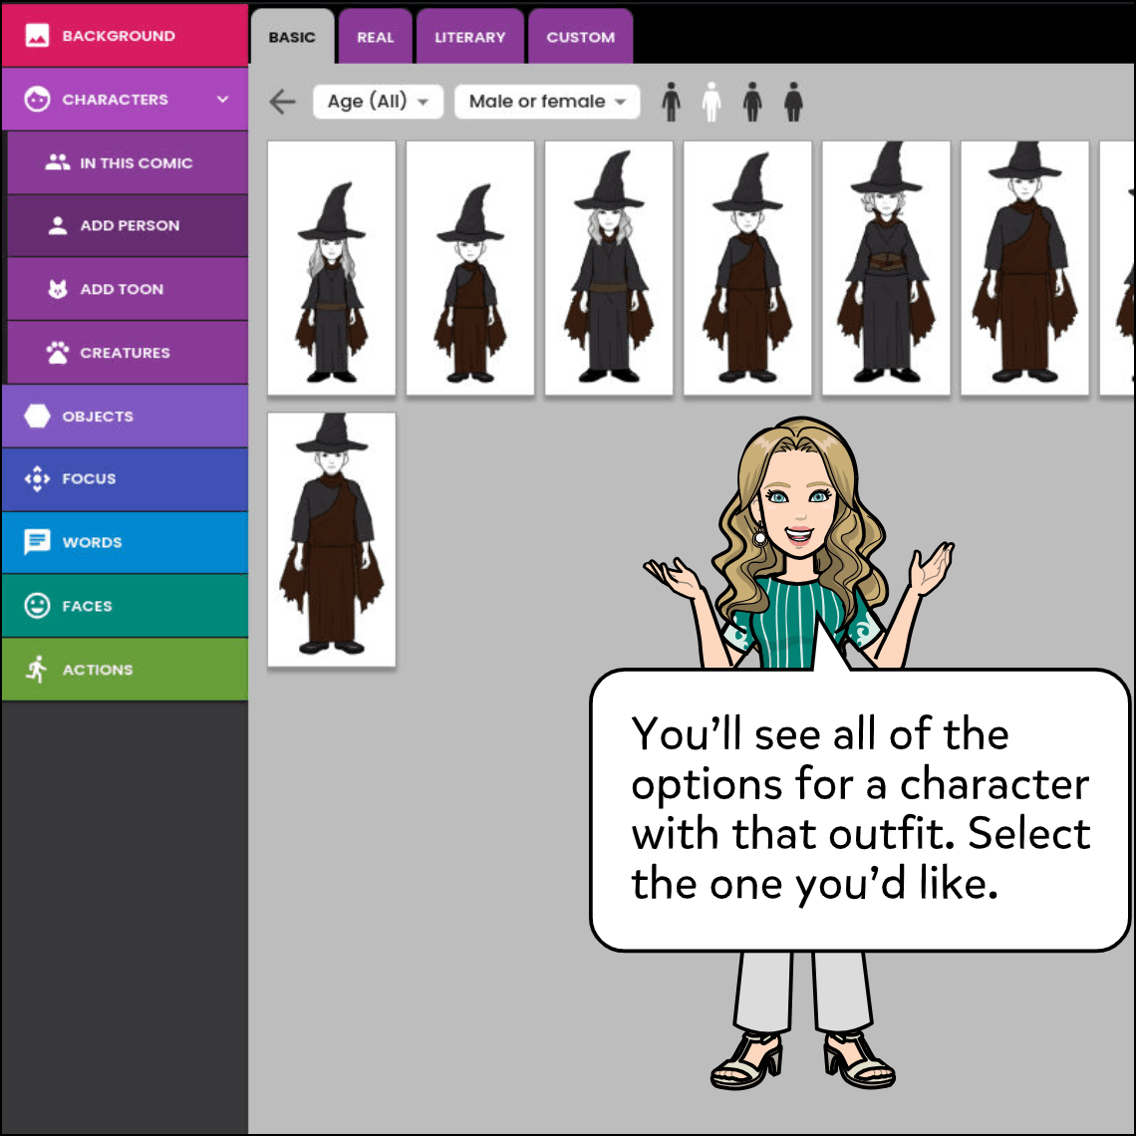
Task: Browse the Creatures library
Action: coord(125,352)
